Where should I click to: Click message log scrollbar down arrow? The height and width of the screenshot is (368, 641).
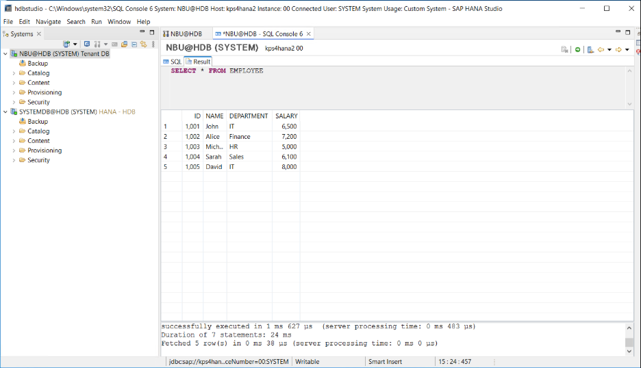[x=629, y=352]
